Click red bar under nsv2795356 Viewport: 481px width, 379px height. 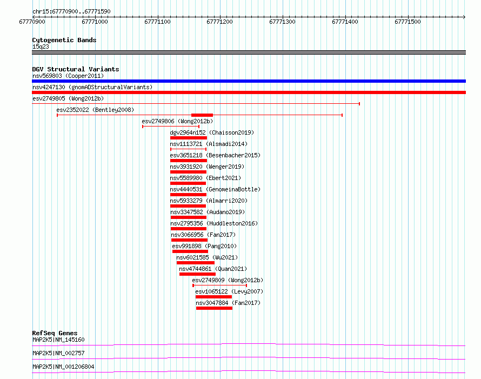point(189,229)
